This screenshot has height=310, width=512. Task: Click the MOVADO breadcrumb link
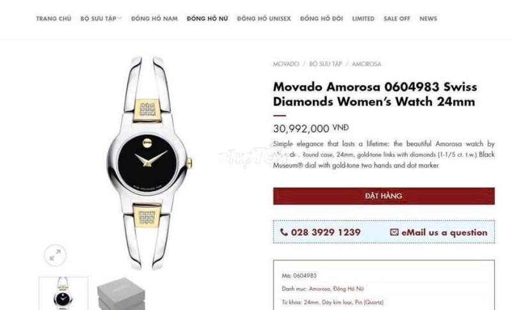pyautogui.click(x=285, y=64)
